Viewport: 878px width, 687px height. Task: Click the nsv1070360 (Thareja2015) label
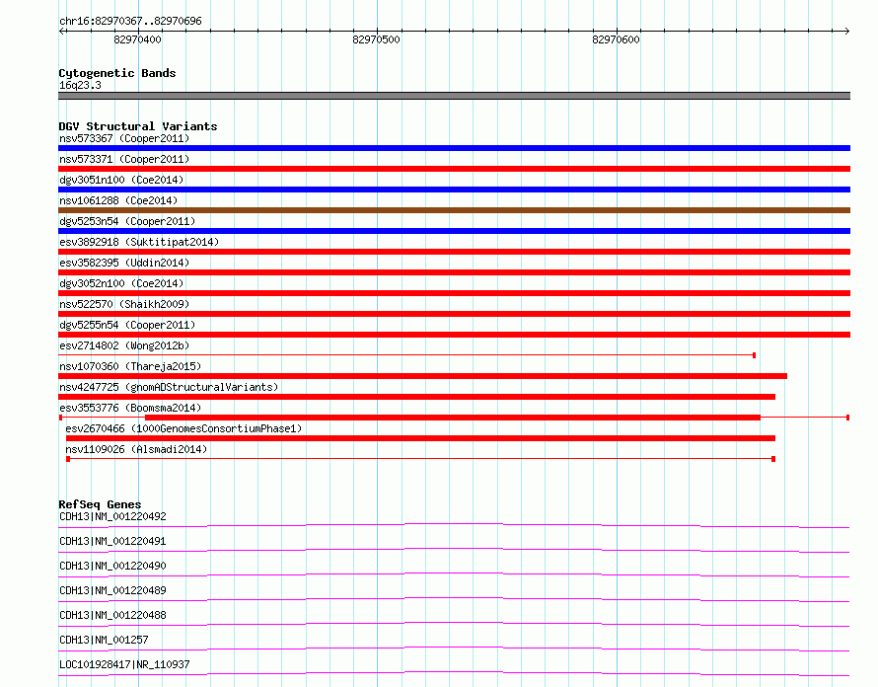(130, 366)
